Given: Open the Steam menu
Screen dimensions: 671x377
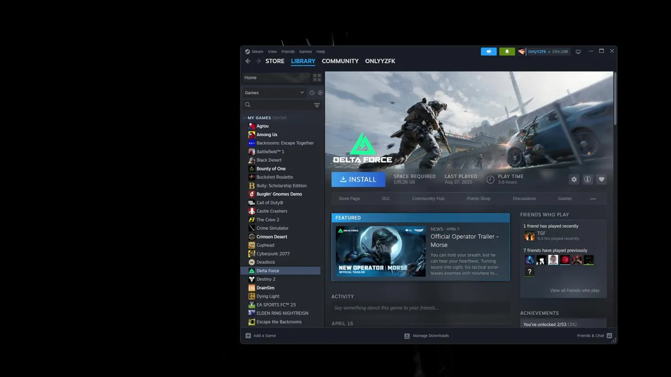Looking at the screenshot, I should [x=257, y=51].
